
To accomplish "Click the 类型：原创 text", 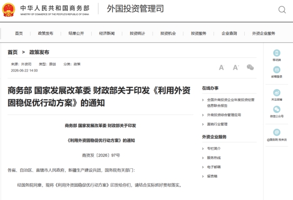I will click(x=47, y=64).
